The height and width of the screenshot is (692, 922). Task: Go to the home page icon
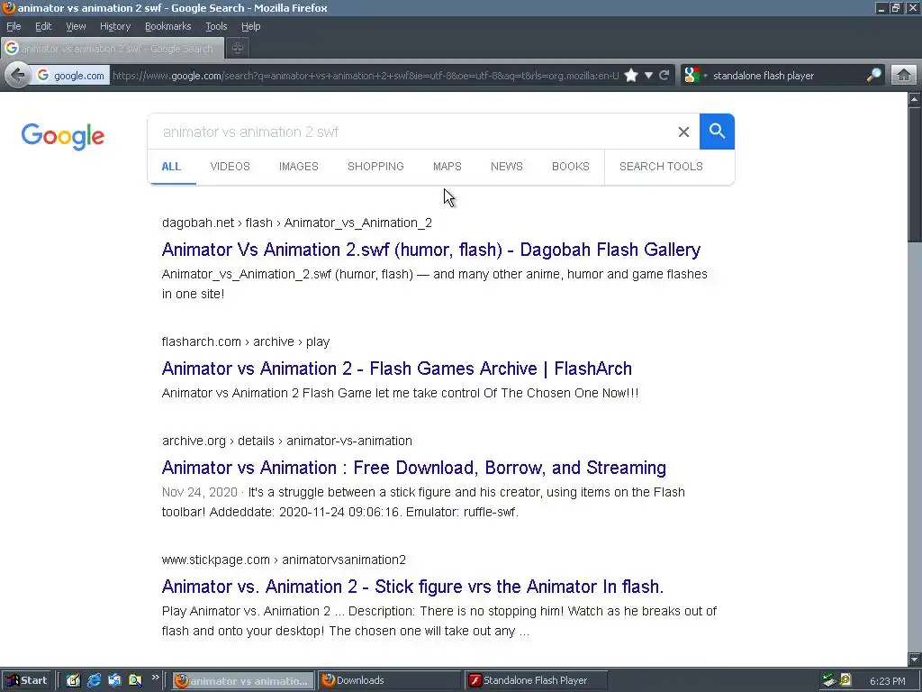(904, 76)
